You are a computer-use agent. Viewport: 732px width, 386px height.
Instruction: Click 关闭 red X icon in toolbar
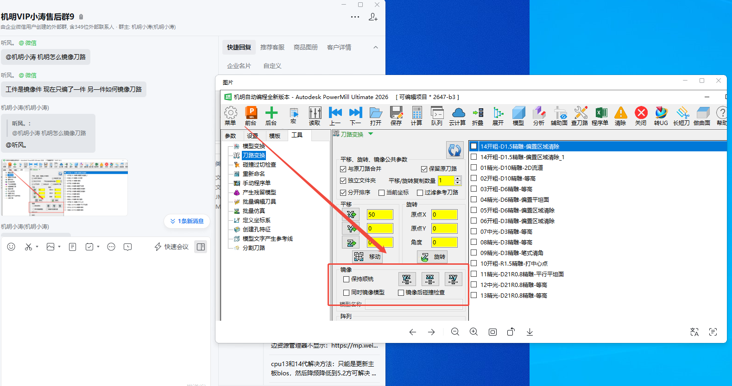coord(641,116)
